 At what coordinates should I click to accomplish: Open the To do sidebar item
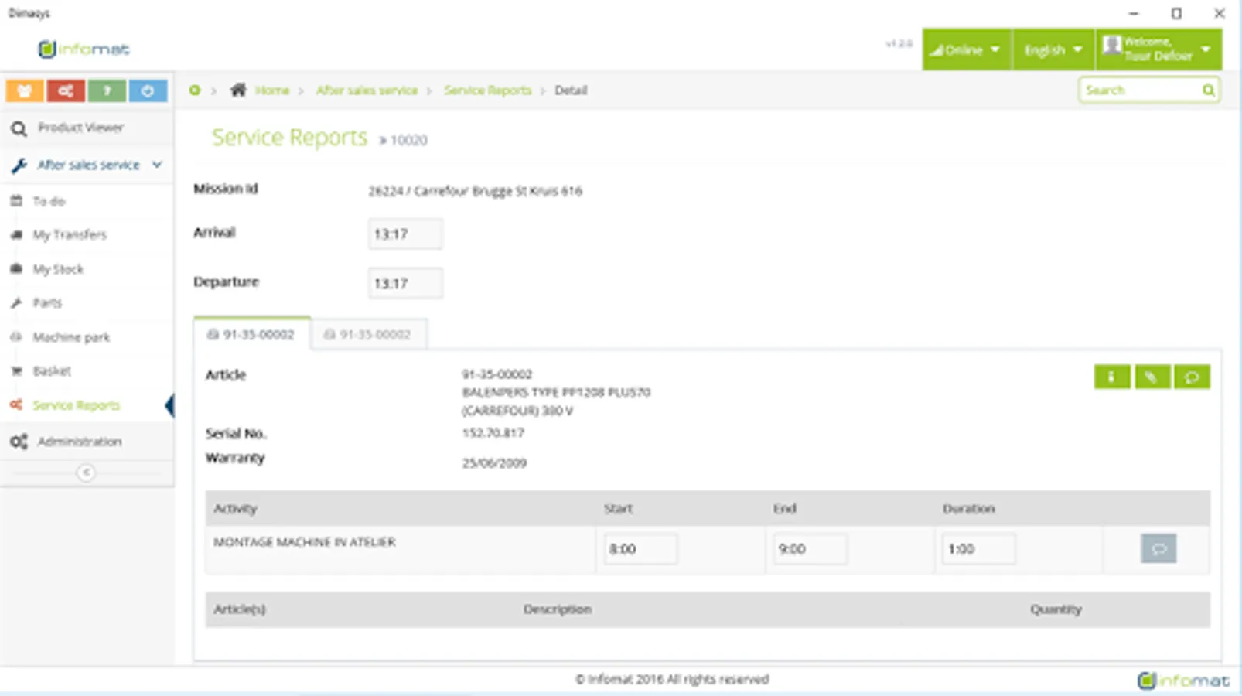[49, 201]
